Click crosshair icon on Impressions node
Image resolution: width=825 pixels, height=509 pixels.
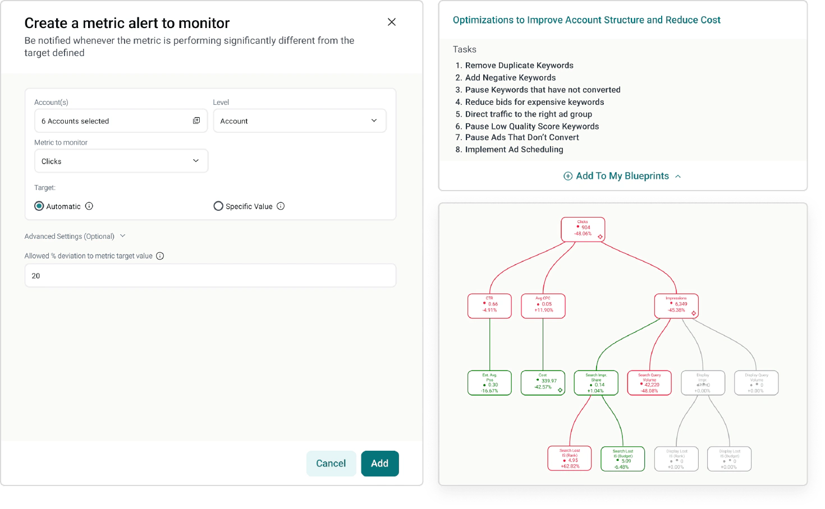click(694, 313)
